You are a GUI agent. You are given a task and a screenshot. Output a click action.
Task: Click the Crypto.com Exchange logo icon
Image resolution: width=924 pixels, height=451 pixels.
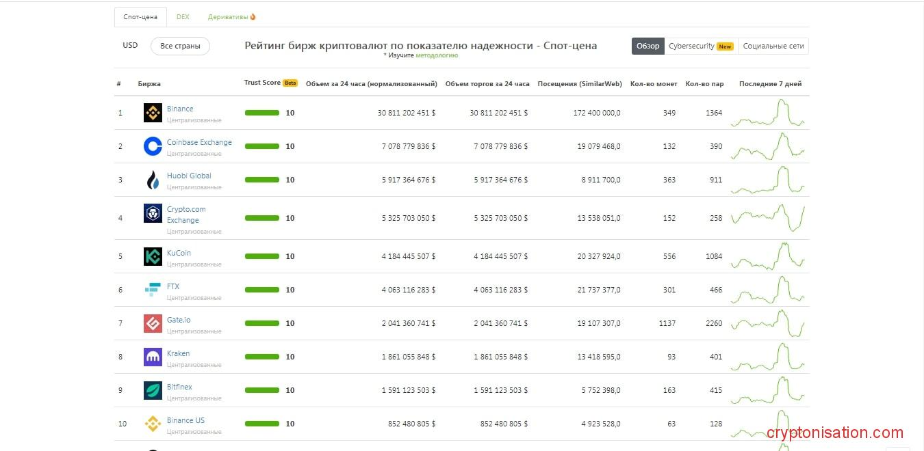153,213
